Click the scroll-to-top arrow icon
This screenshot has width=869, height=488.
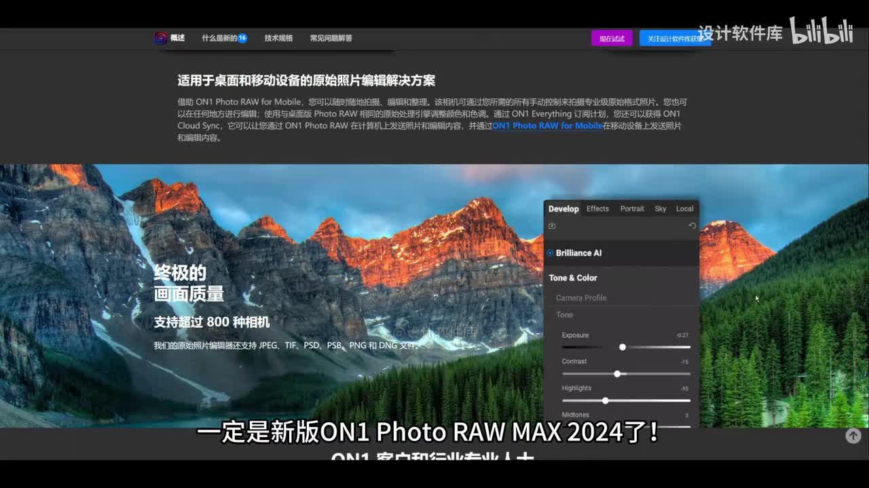[853, 436]
